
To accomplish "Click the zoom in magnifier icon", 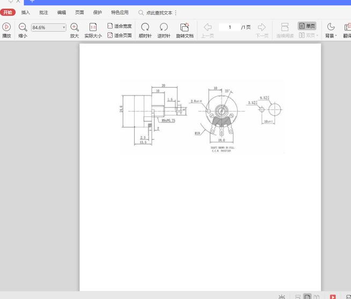I will pyautogui.click(x=74, y=27).
